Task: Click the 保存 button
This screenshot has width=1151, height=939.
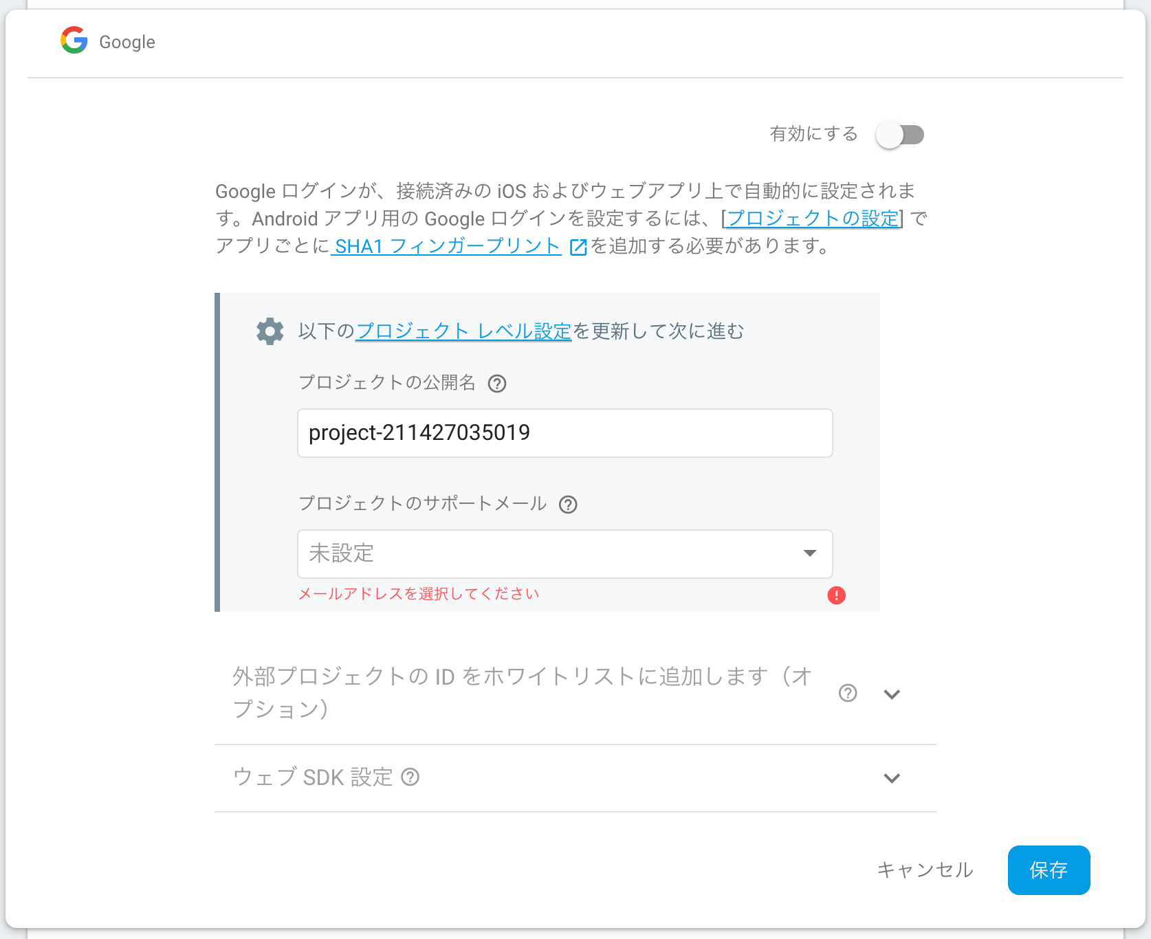Action: point(1049,870)
